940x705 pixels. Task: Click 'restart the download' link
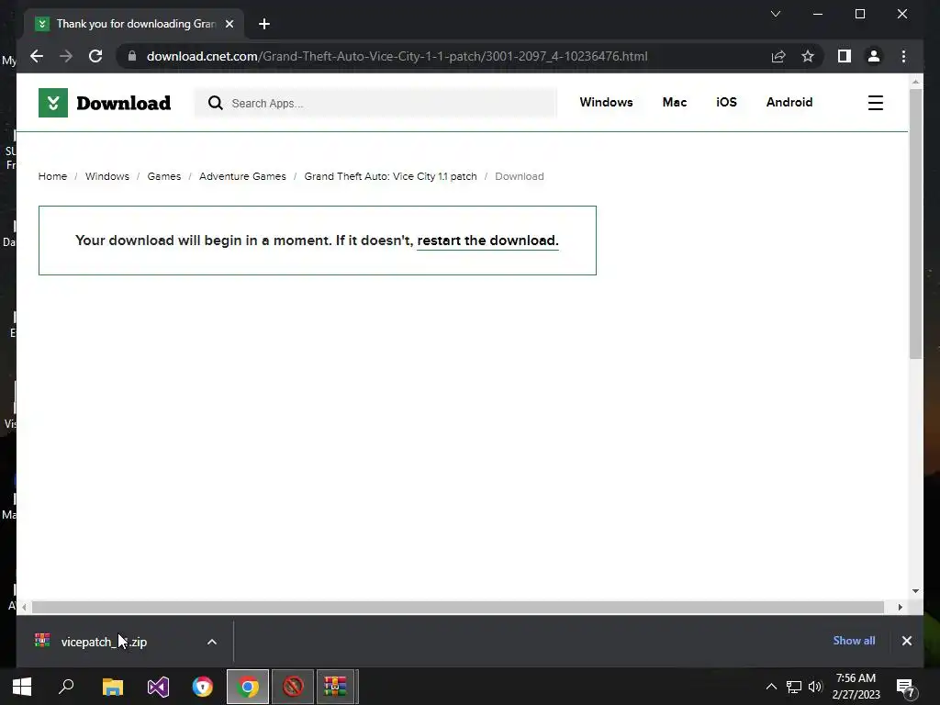click(487, 241)
